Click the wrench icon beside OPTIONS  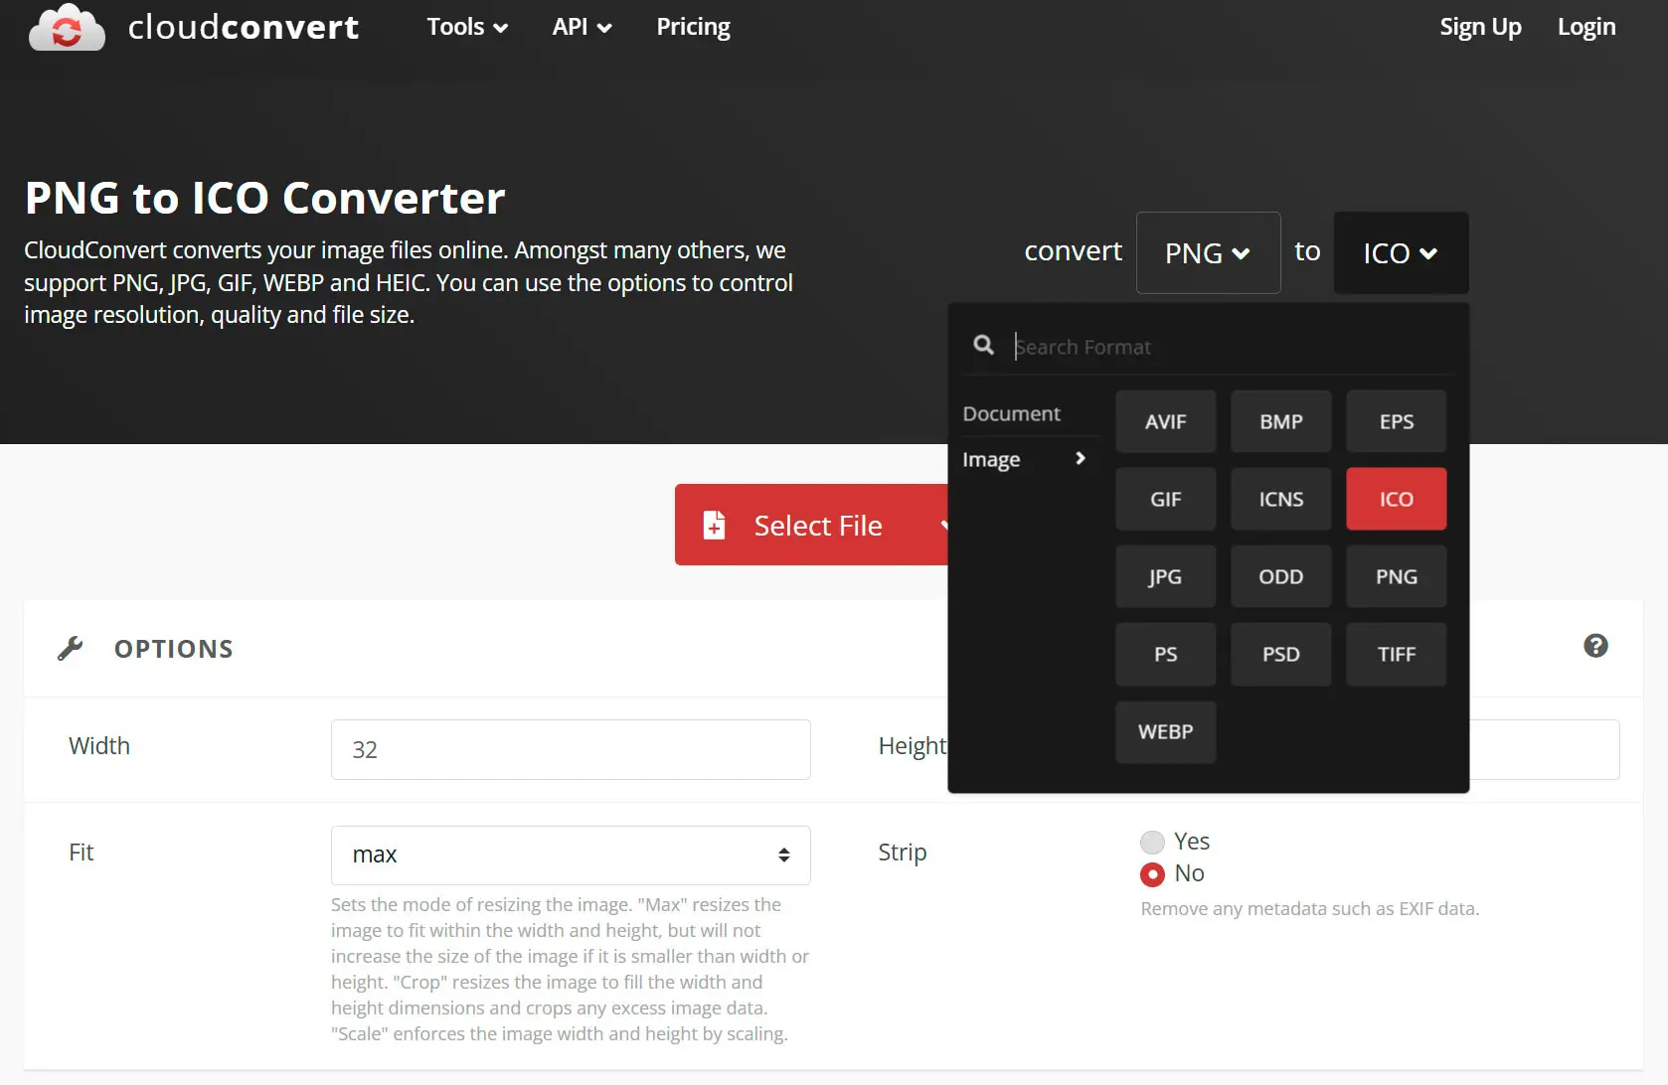pyautogui.click(x=70, y=648)
